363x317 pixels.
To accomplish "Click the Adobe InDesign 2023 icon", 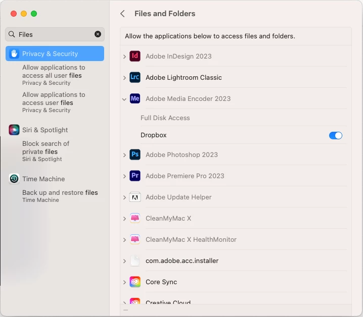I will [x=135, y=56].
